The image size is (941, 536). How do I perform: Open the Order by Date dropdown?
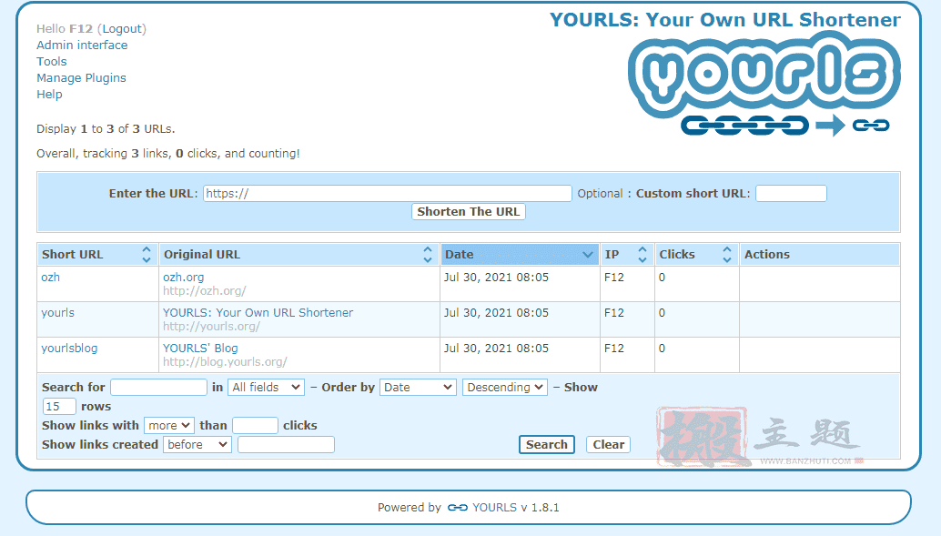(x=418, y=387)
